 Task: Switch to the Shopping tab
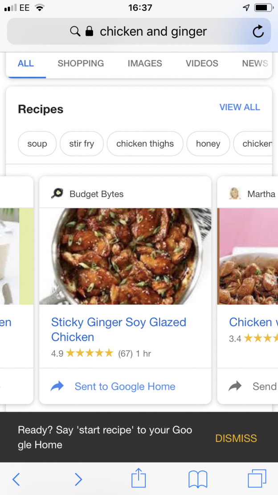81,63
